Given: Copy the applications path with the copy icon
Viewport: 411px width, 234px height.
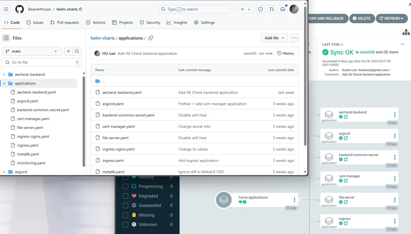Looking at the screenshot, I should tap(151, 38).
